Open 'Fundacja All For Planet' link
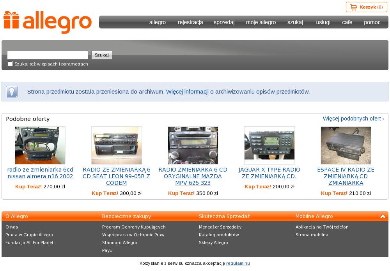The height and width of the screenshot is (271, 390). pyautogui.click(x=29, y=243)
